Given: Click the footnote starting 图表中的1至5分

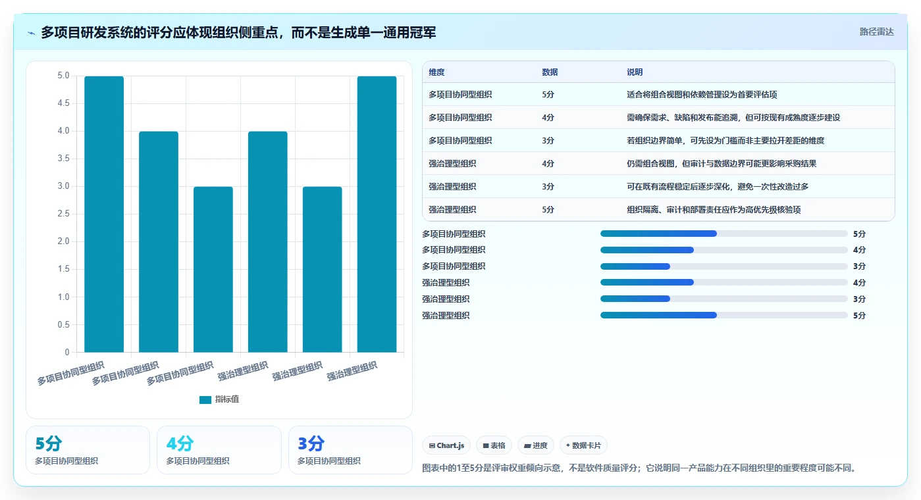Looking at the screenshot, I should 639,468.
